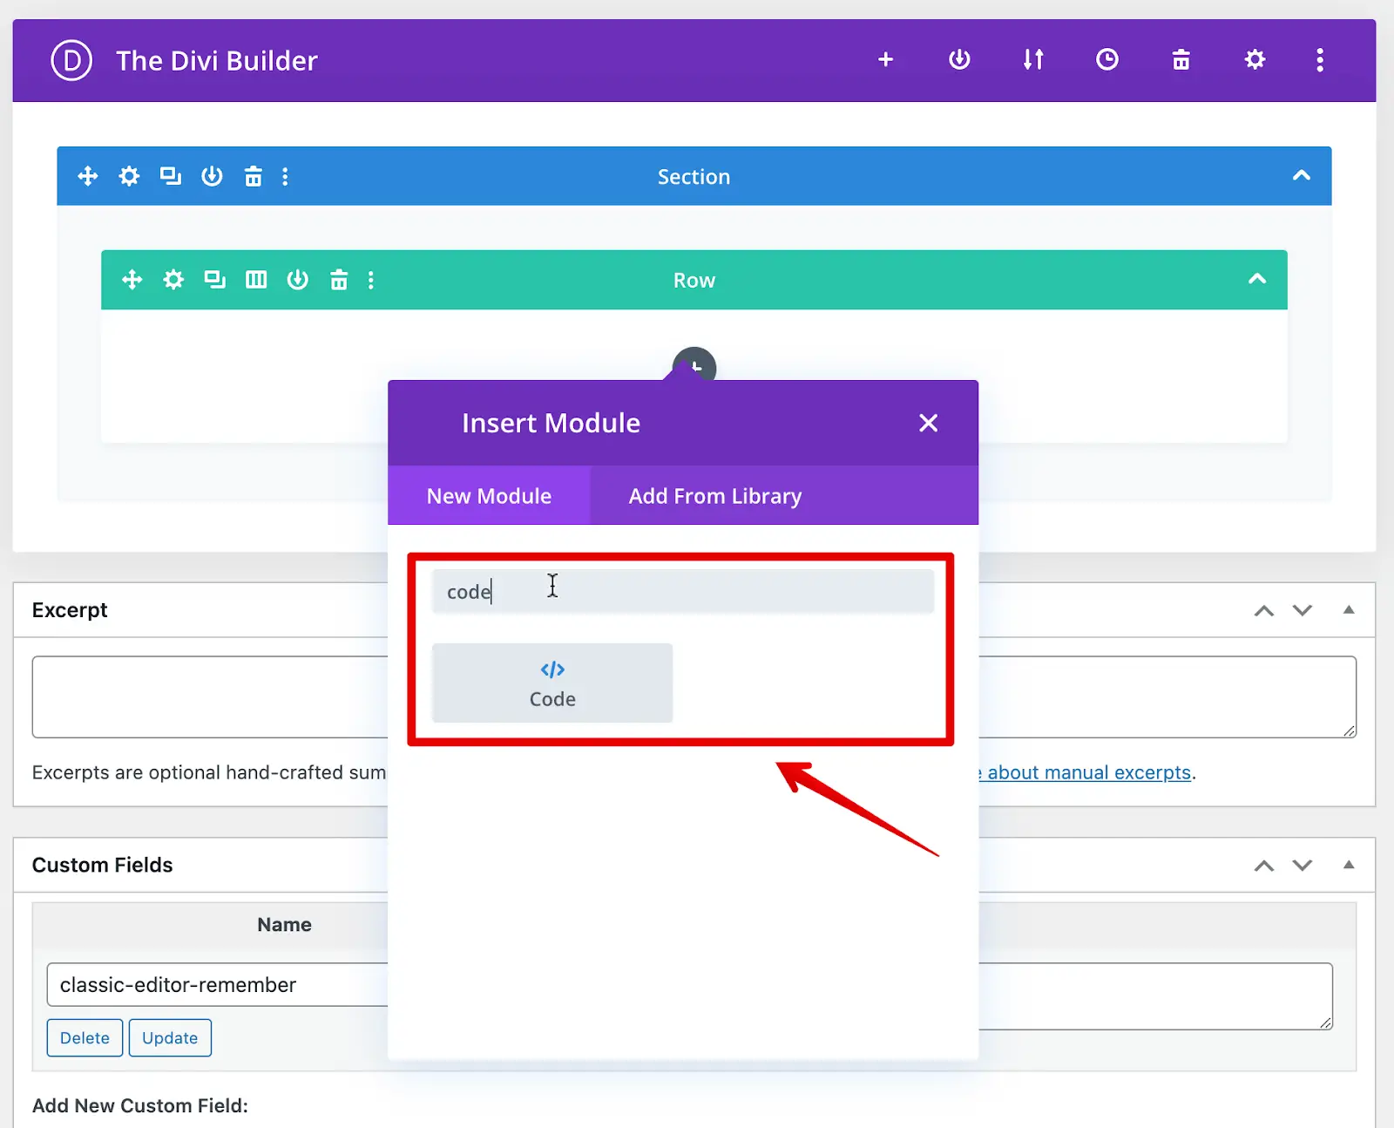The height and width of the screenshot is (1128, 1394).
Task: Duplicate the Row
Action: [214, 280]
